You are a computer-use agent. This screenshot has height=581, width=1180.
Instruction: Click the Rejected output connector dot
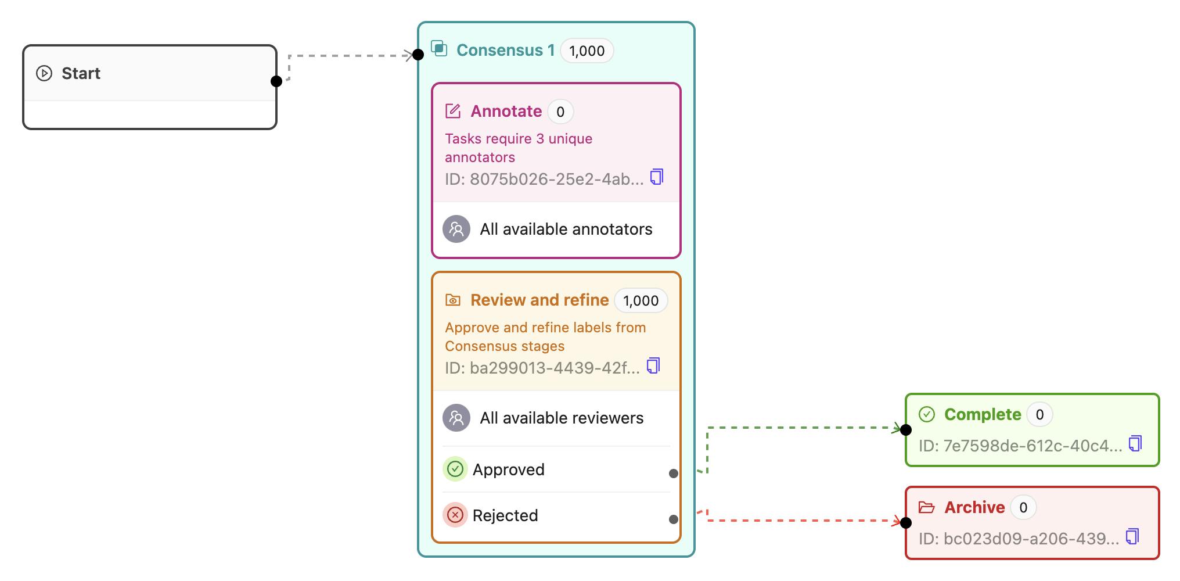[x=674, y=519]
